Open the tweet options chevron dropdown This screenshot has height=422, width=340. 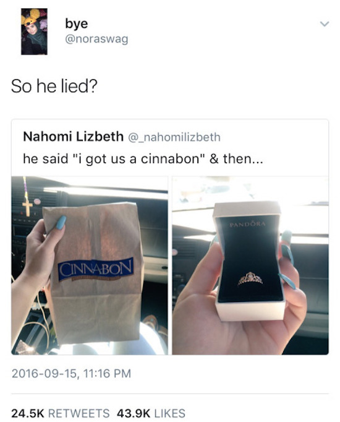(x=325, y=24)
